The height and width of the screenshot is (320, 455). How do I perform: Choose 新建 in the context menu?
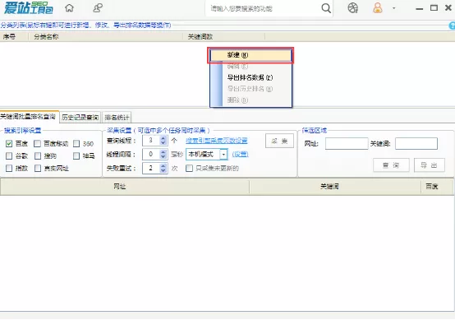point(250,55)
